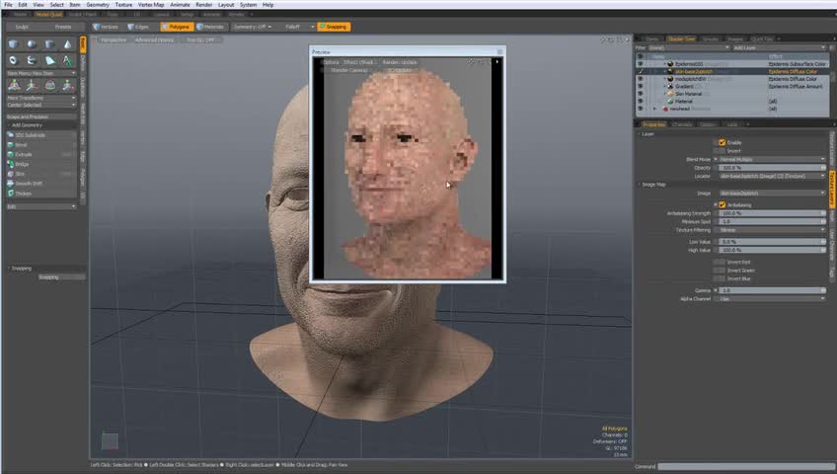Screen dimensions: 837x474
Task: Select the cone primitive tool icon
Action: coord(68,44)
